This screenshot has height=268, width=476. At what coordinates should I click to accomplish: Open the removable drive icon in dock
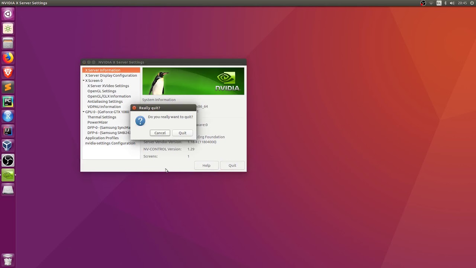8,190
